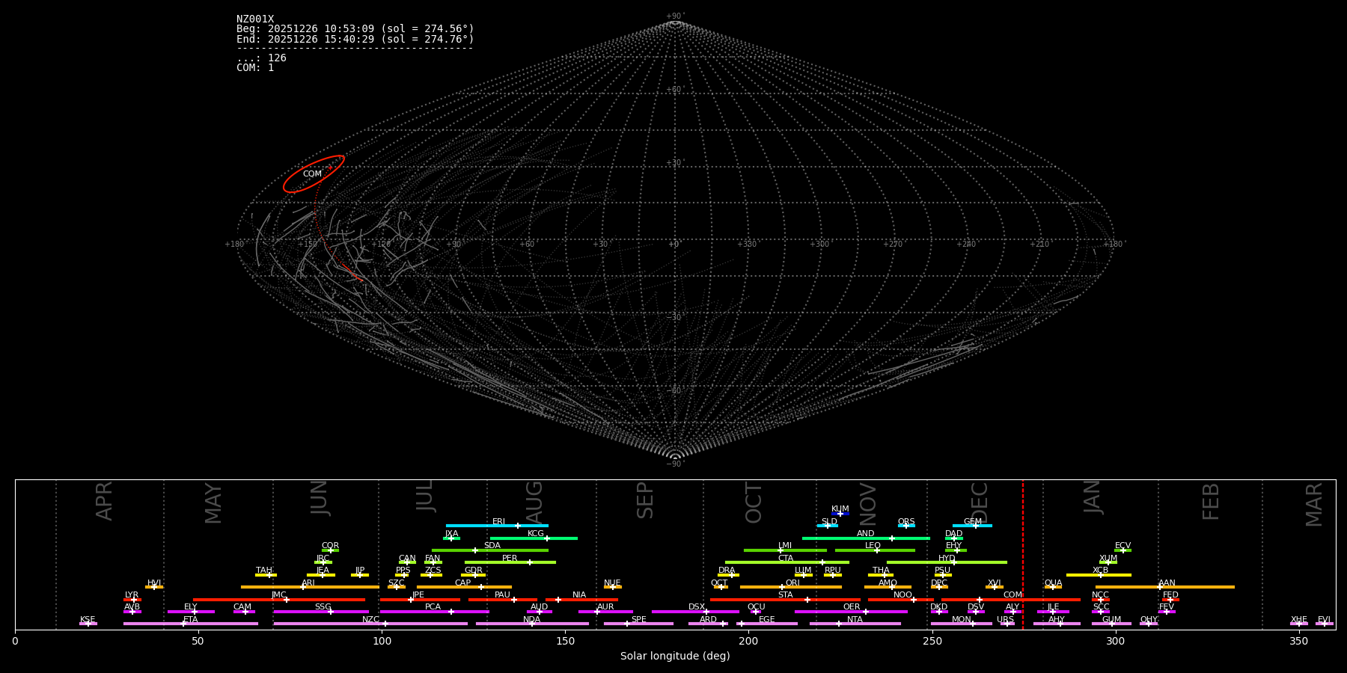Click the LMI shower label
The height and width of the screenshot is (673, 1347).
[785, 546]
